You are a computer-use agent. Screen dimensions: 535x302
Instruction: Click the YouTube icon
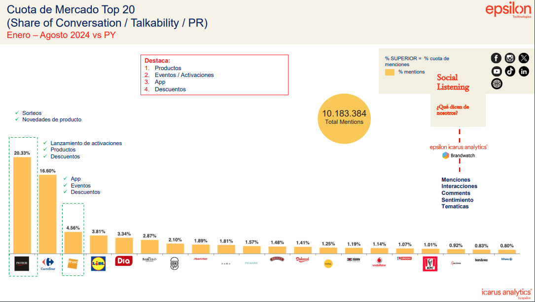497,72
